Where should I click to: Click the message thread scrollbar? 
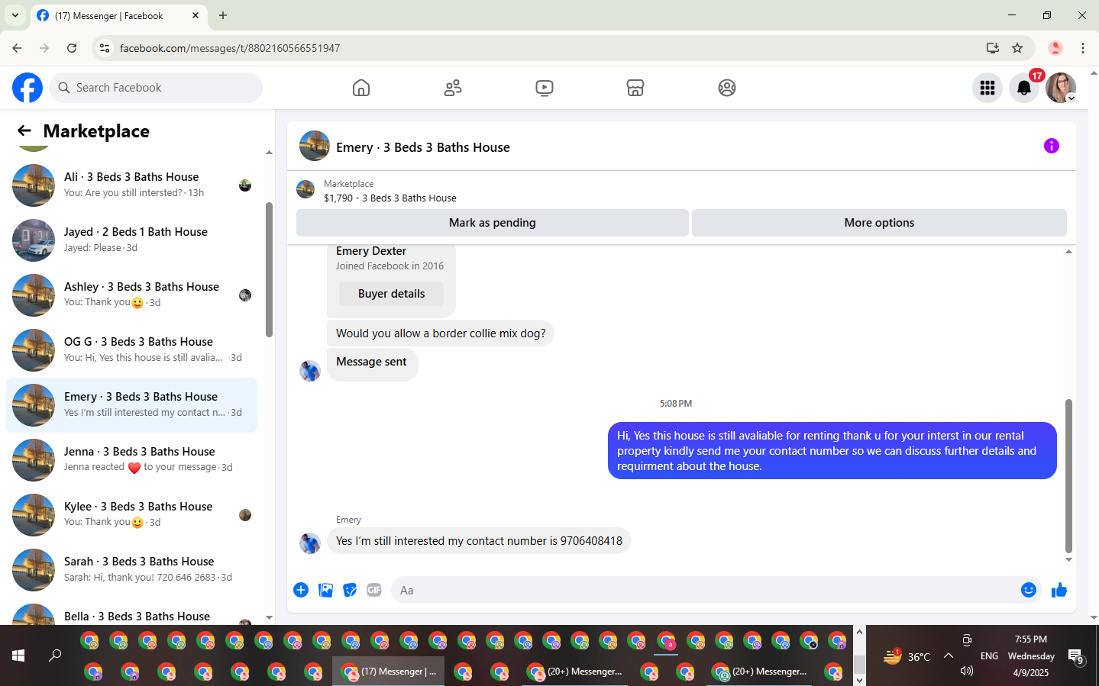click(1068, 476)
